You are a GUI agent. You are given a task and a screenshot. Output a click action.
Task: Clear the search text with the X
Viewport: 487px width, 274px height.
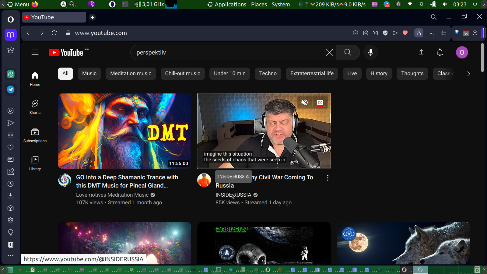329,52
